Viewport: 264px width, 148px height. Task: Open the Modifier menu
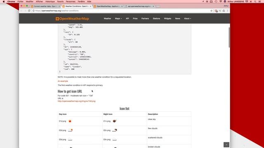(30, 2)
